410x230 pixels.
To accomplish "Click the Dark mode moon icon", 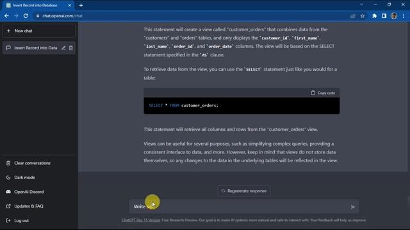I will coord(8,178).
